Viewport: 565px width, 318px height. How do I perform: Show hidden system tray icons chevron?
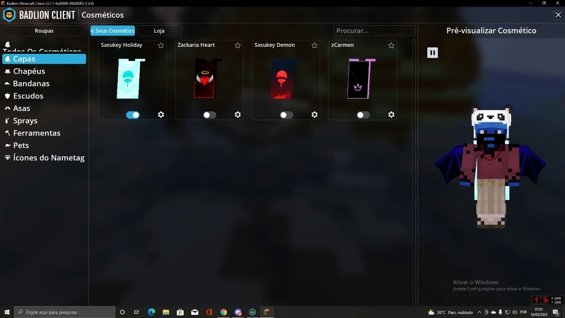(x=479, y=312)
